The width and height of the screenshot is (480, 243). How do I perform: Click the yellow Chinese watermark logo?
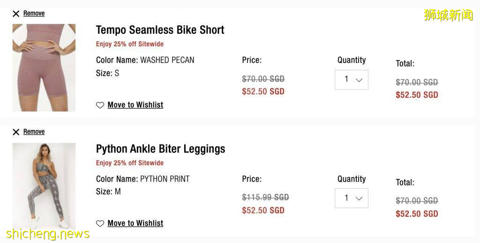tap(448, 15)
